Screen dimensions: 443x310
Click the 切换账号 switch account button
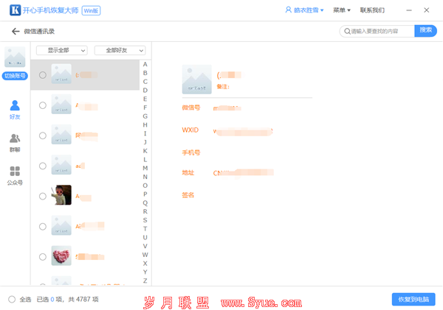click(15, 76)
